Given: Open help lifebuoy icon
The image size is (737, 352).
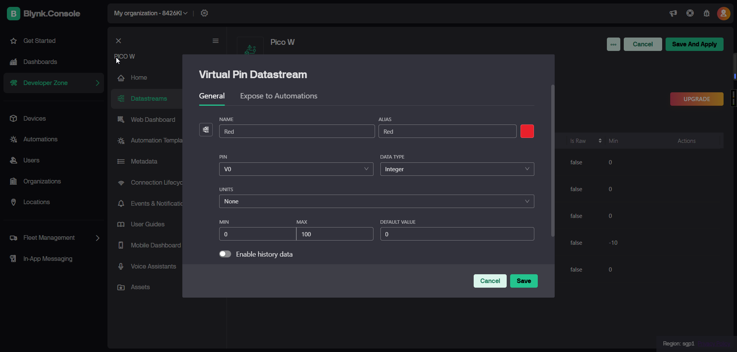Looking at the screenshot, I should [690, 13].
